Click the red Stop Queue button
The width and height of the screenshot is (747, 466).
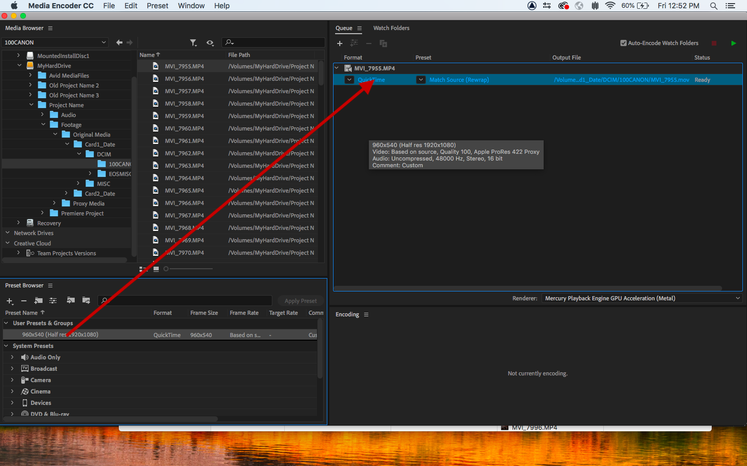tap(714, 43)
